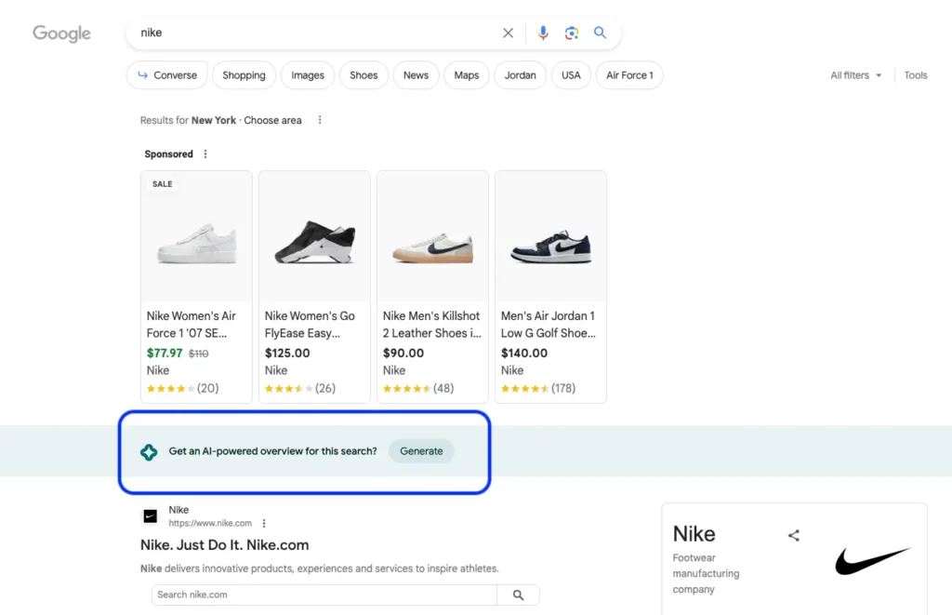
Task: Click the Tools button
Action: click(x=916, y=75)
